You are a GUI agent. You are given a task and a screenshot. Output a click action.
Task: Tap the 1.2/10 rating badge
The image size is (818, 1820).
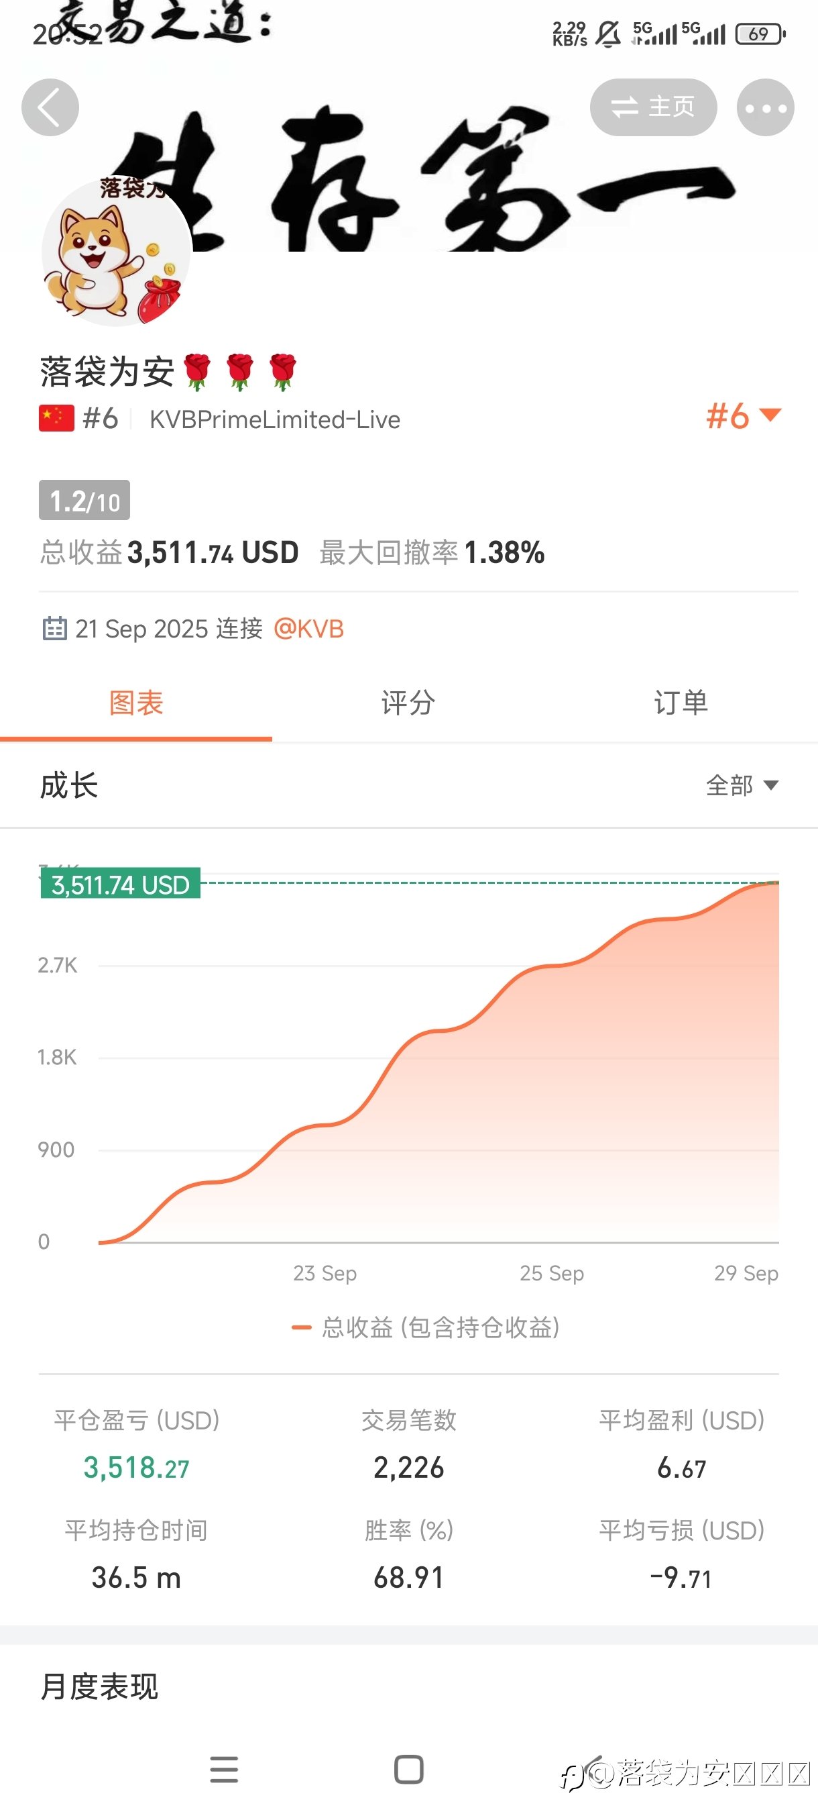pos(84,500)
